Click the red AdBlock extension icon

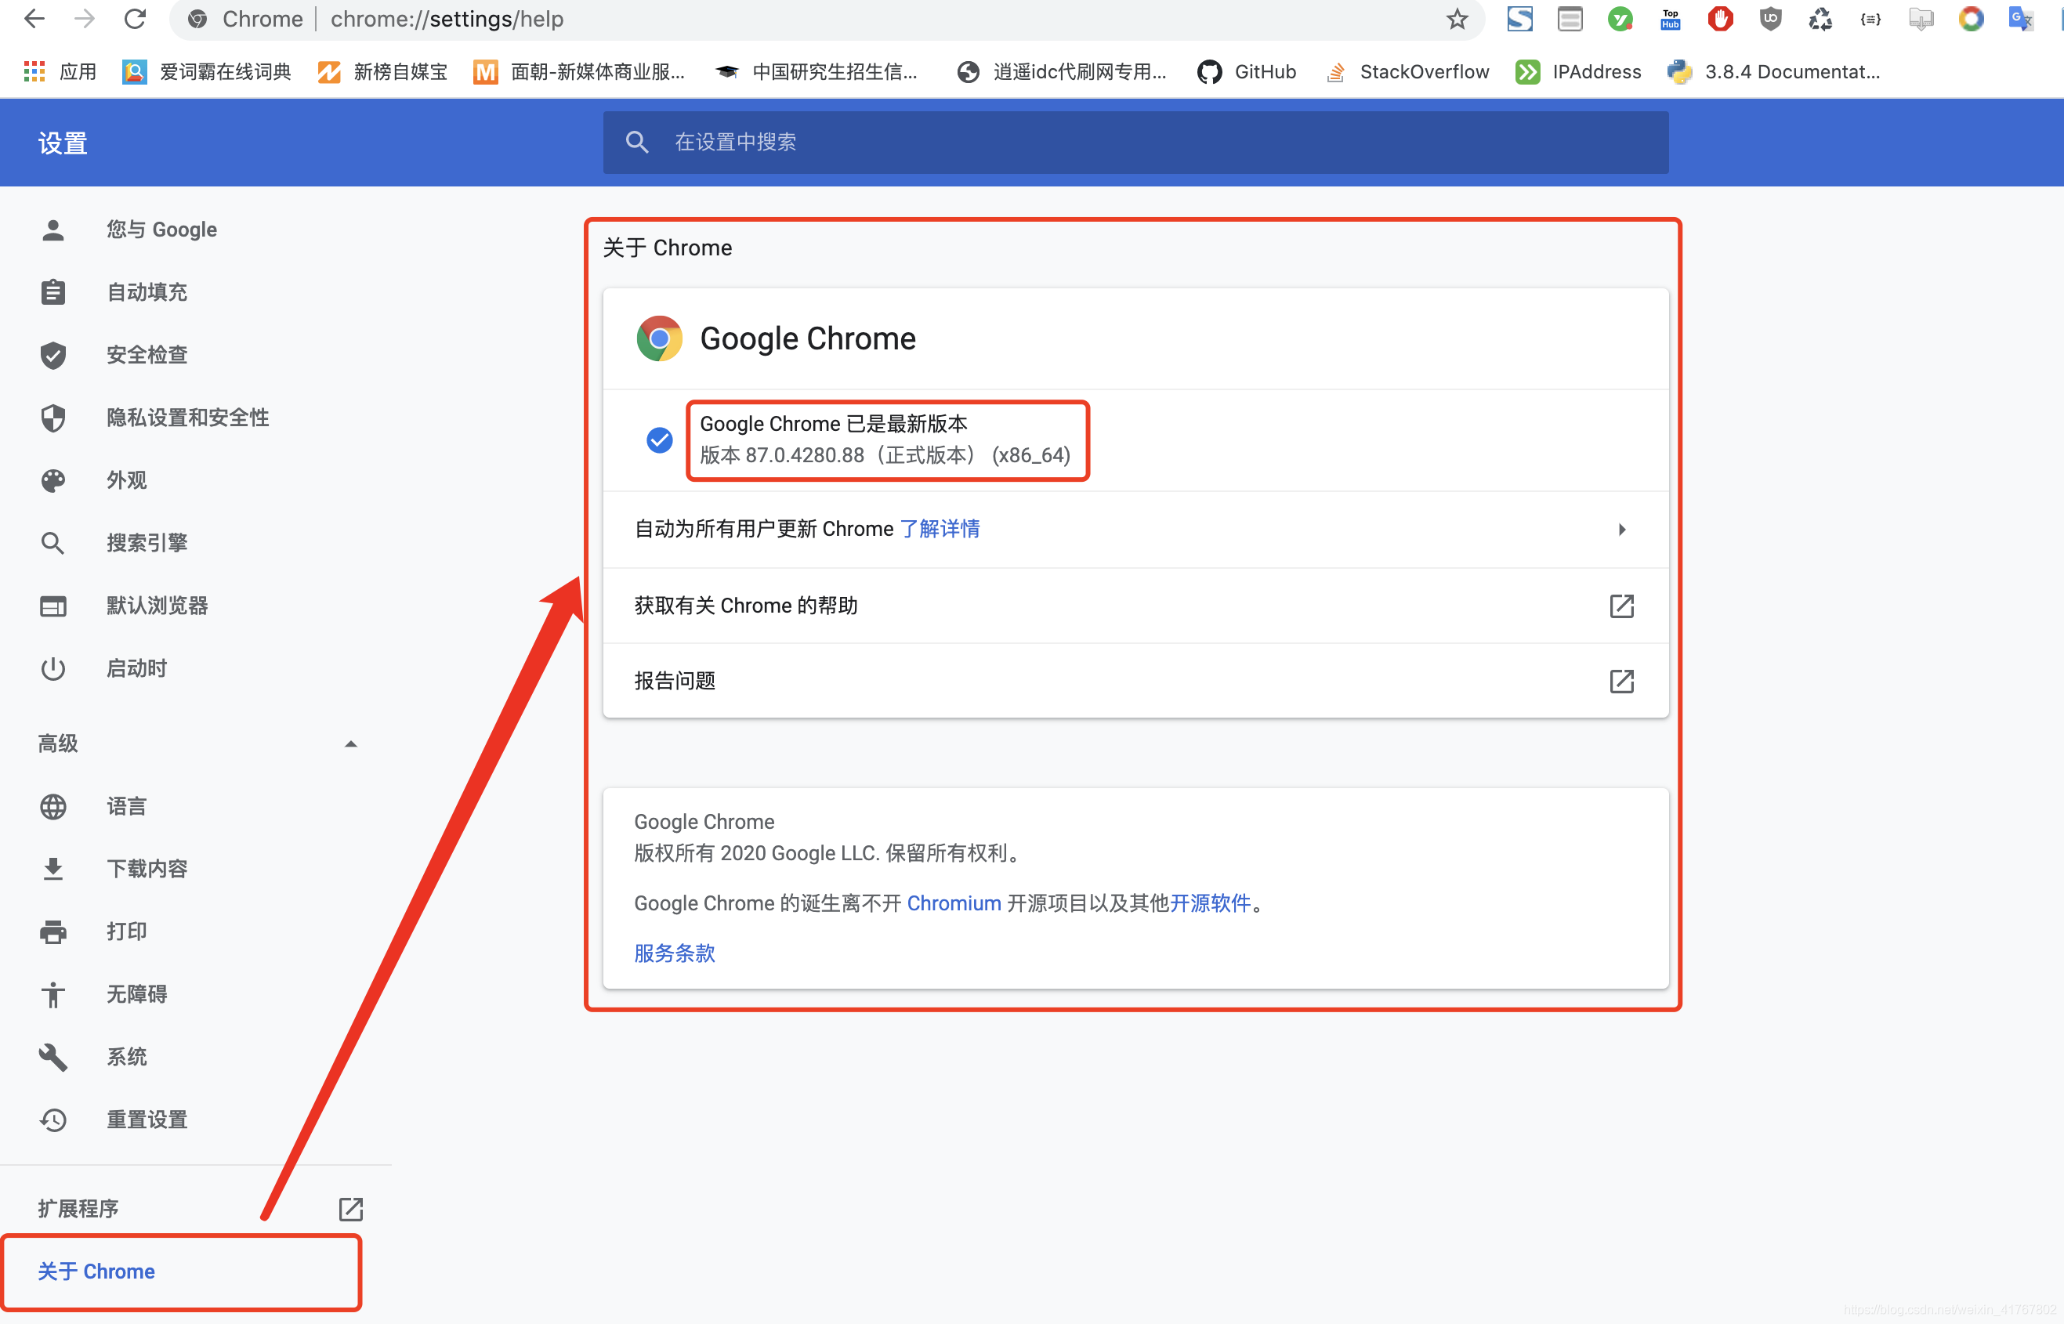tap(1720, 19)
